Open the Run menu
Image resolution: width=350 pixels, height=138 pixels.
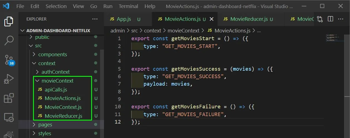108,6
